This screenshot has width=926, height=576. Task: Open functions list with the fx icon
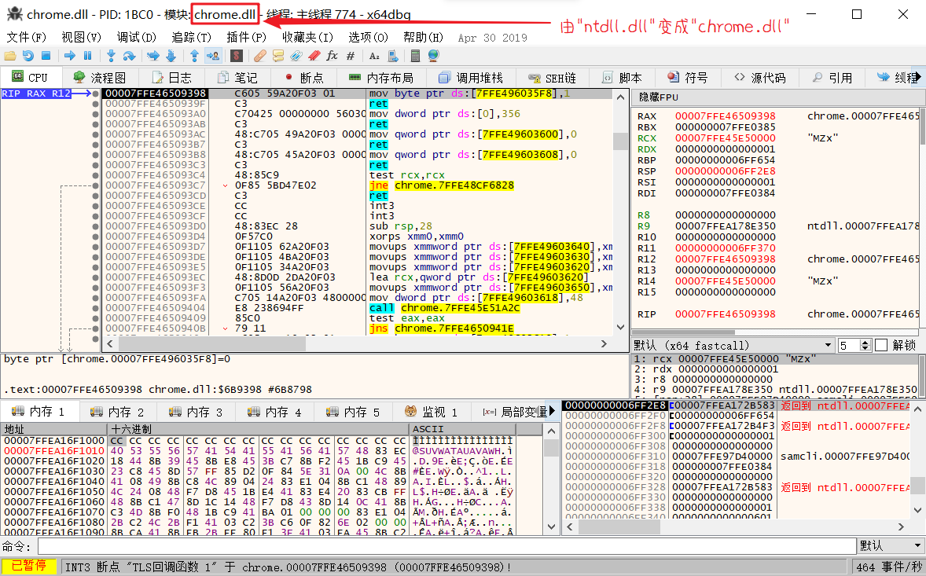[x=332, y=56]
